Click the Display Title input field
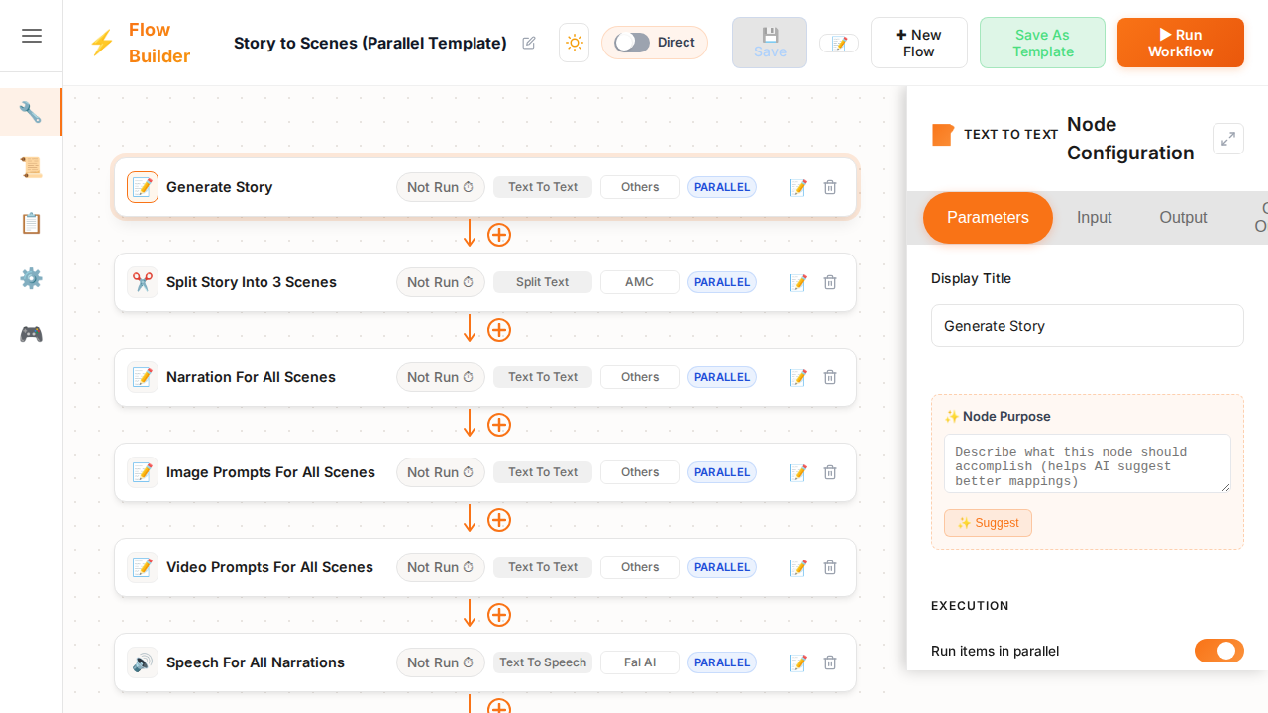Screen dimensions: 1268x713 click(x=1087, y=326)
